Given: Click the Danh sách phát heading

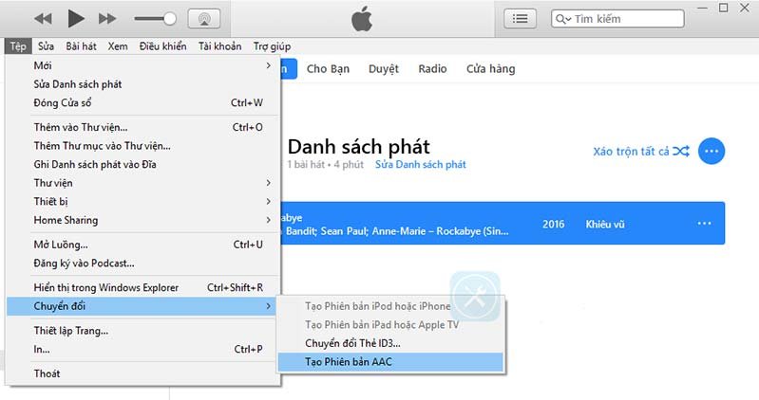Looking at the screenshot, I should pos(359,146).
